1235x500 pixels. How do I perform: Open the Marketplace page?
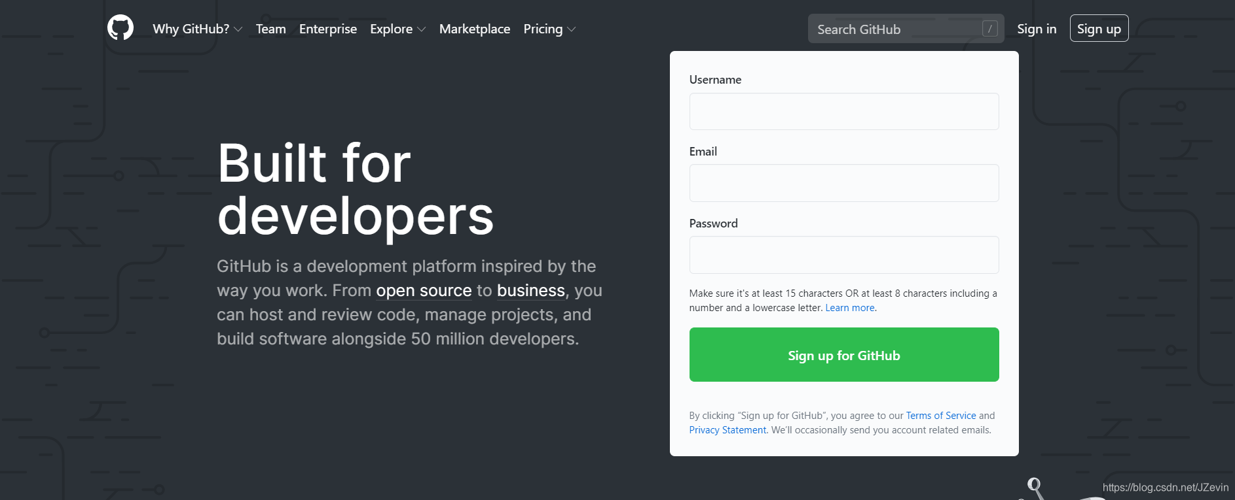475,29
